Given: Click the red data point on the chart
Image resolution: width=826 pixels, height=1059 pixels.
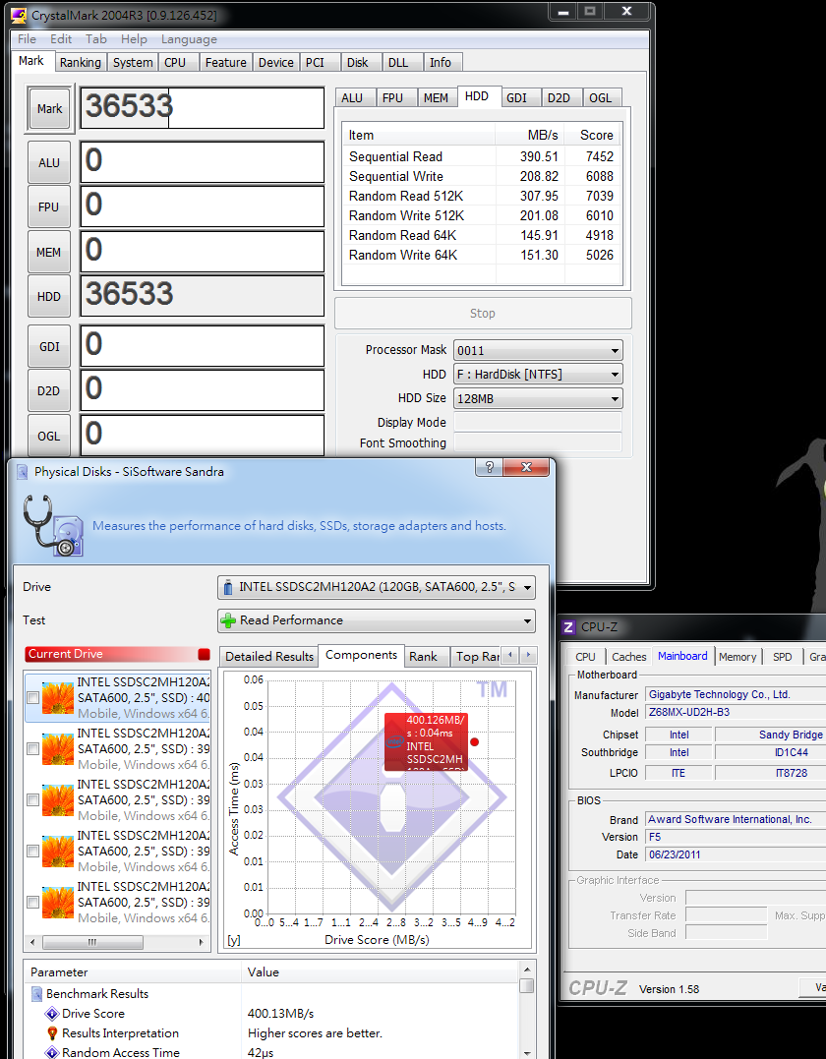Looking at the screenshot, I should click(474, 741).
